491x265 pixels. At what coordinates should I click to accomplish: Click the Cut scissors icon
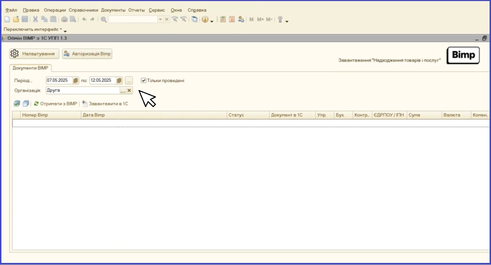[x=35, y=20]
